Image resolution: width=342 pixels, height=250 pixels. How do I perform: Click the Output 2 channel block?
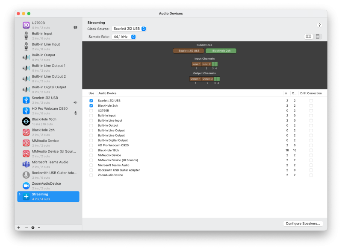207,79
